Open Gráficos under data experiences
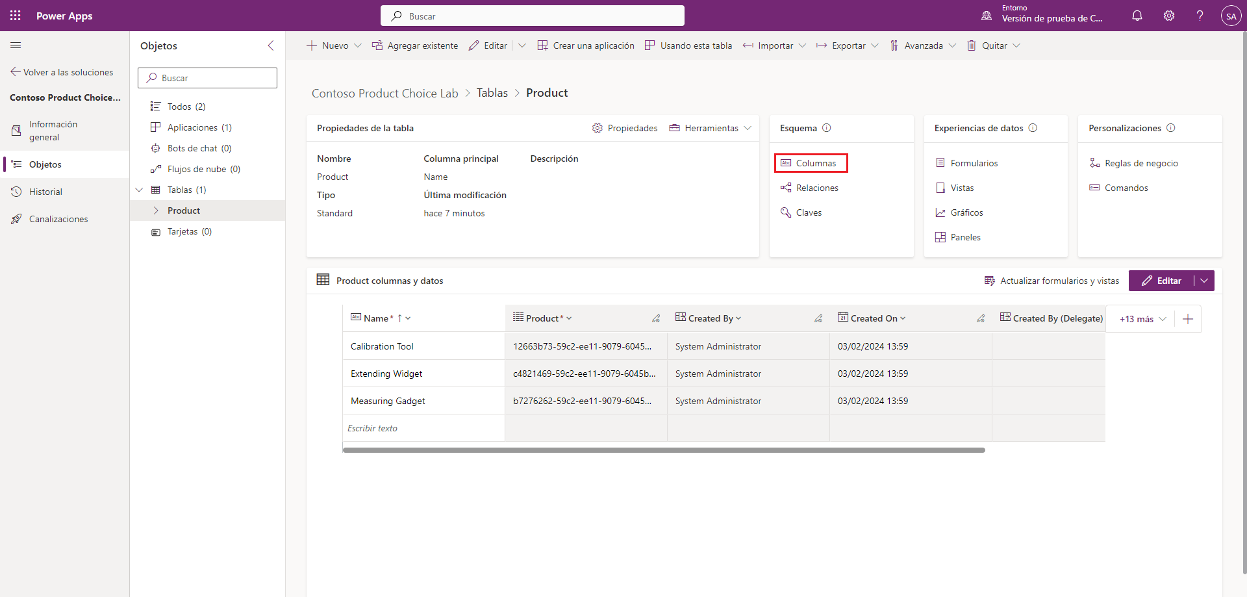Screen dimensions: 1247x597 [959, 212]
